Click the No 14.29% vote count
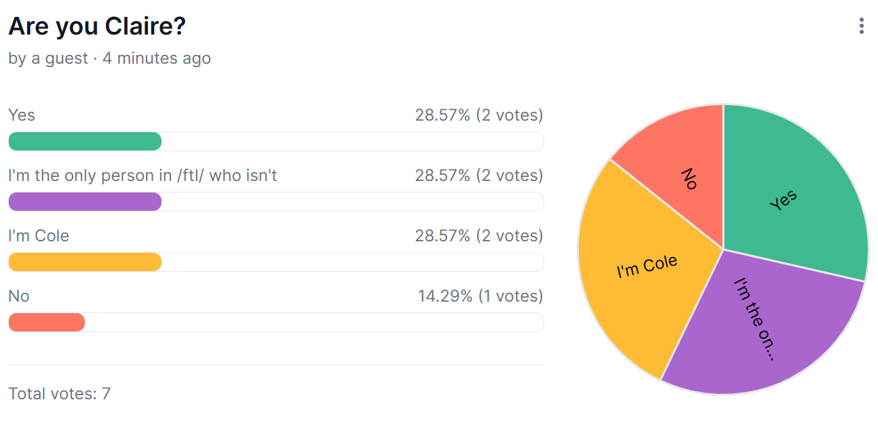Viewport: 878px width, 425px height. pyautogui.click(x=480, y=296)
